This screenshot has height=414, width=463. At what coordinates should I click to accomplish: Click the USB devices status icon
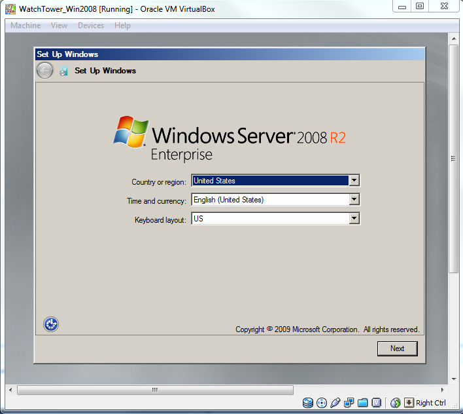click(335, 403)
